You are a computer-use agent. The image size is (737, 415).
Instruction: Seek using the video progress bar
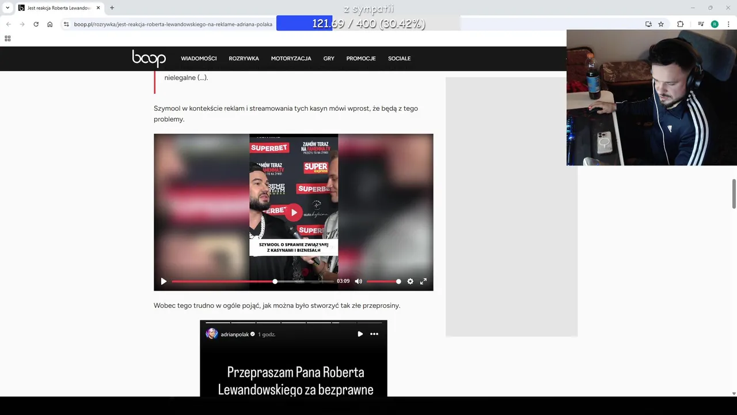click(x=252, y=281)
